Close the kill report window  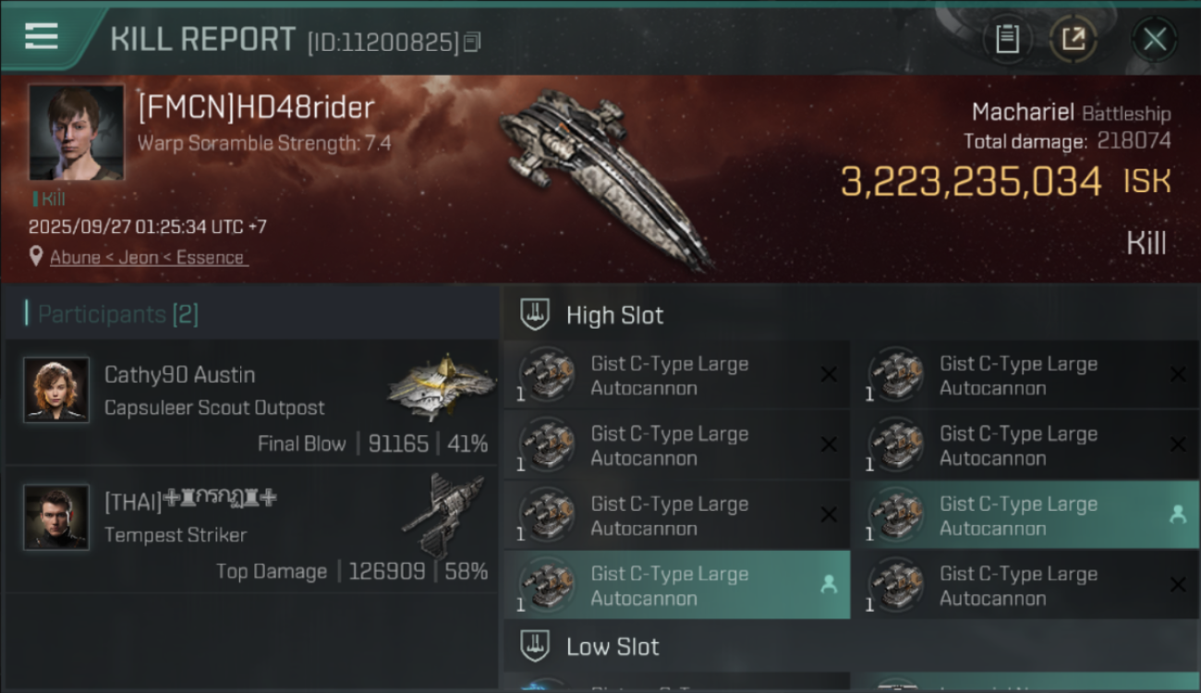[1154, 39]
